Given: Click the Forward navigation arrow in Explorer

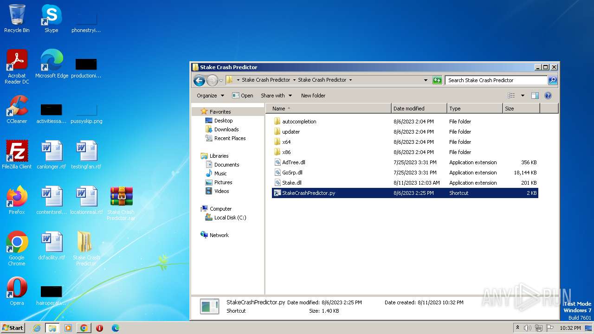Looking at the screenshot, I should point(212,80).
